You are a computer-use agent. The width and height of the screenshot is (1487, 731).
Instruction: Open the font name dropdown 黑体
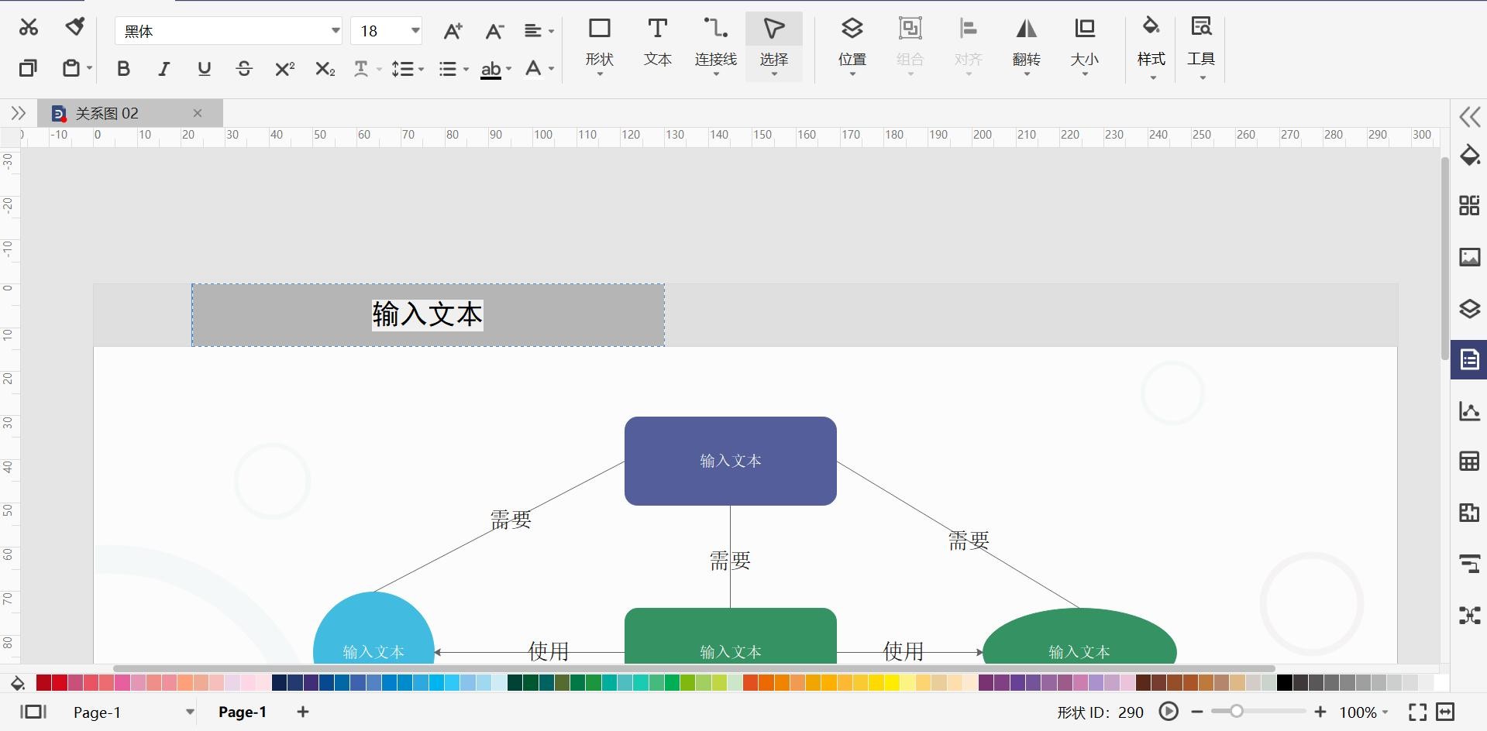(228, 31)
